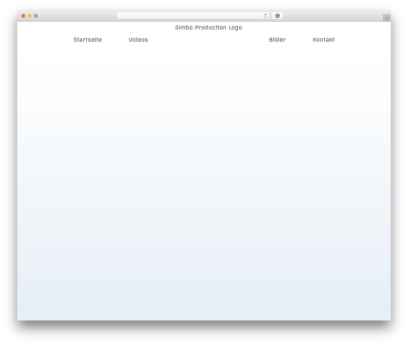
Task: Focus the browser address bar
Action: pos(193,16)
